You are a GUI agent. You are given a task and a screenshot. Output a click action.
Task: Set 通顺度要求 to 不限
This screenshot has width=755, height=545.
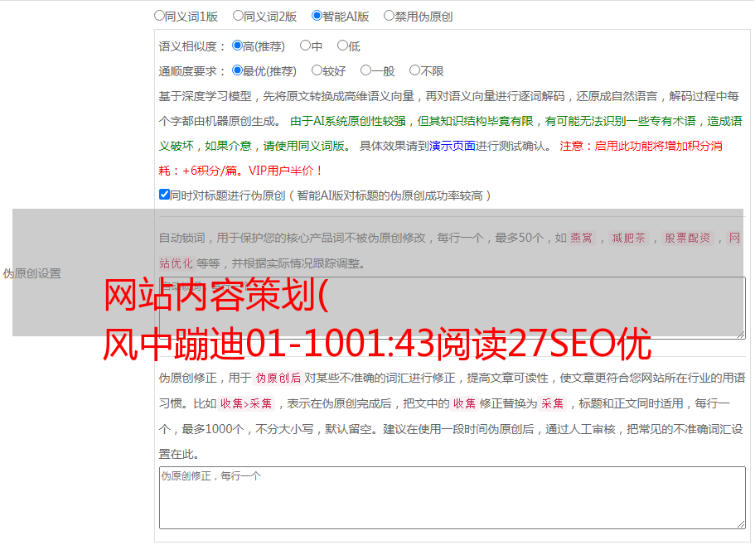(414, 70)
